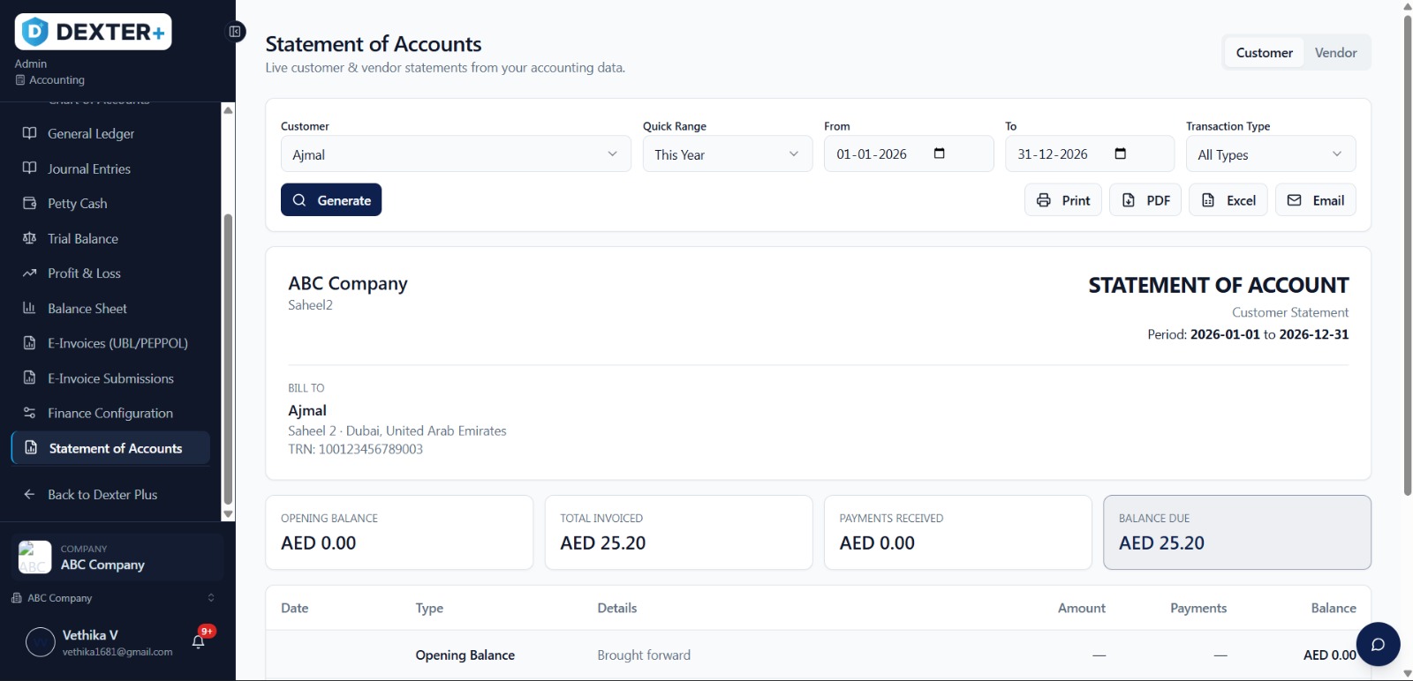Click the Finance Configuration sliders icon
Screen dimensions: 1413x681
pos(29,413)
